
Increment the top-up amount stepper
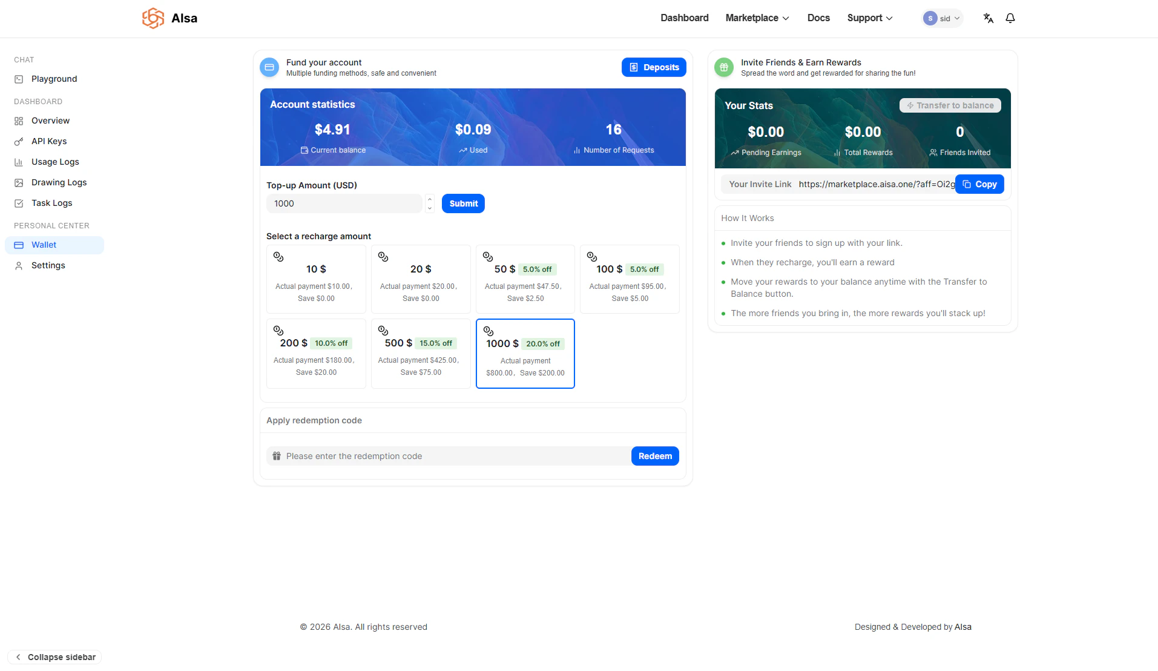[429, 199]
